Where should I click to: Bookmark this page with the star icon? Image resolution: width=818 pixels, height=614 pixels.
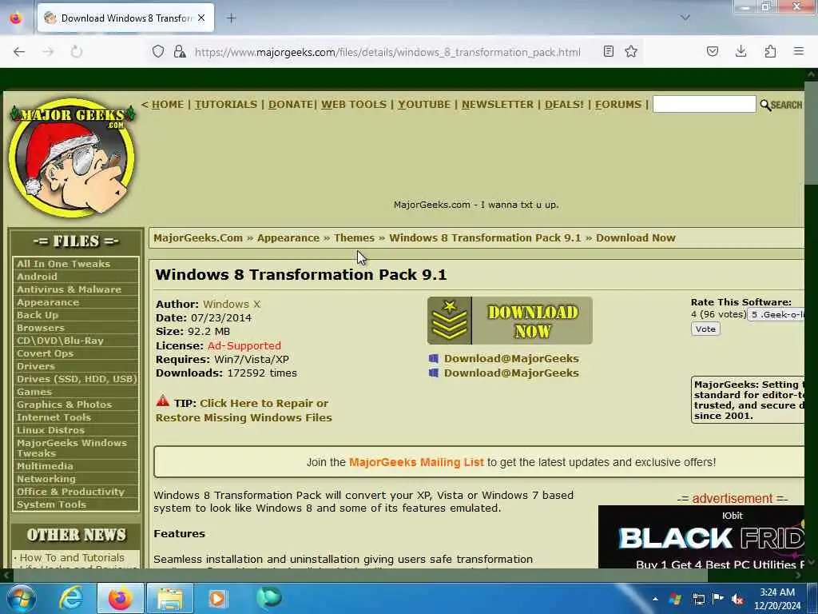coord(631,51)
